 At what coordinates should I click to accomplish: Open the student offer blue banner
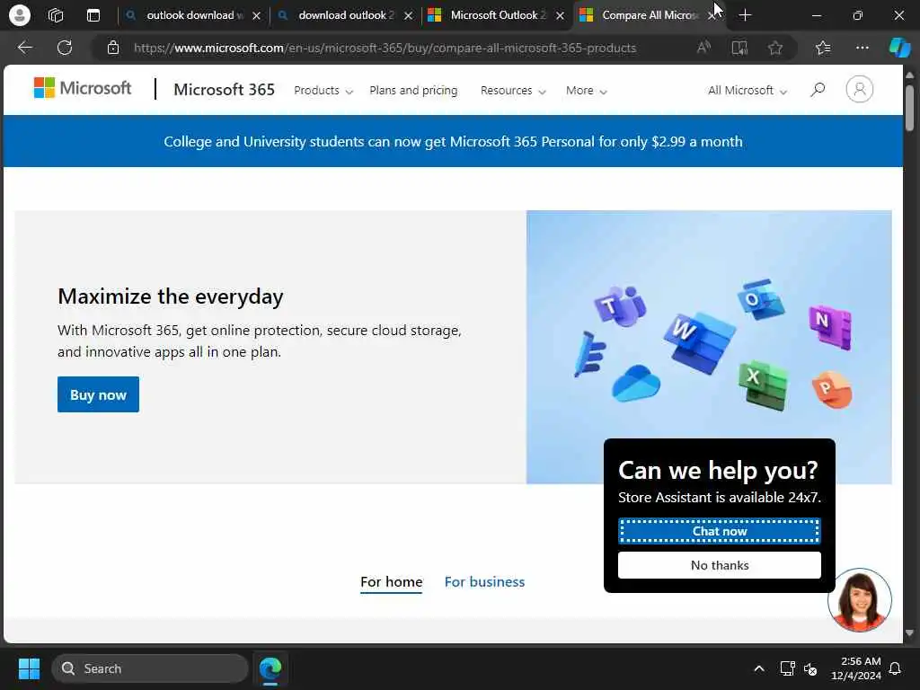tap(453, 141)
